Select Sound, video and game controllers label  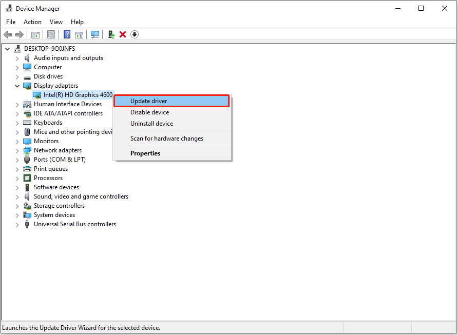click(x=81, y=196)
